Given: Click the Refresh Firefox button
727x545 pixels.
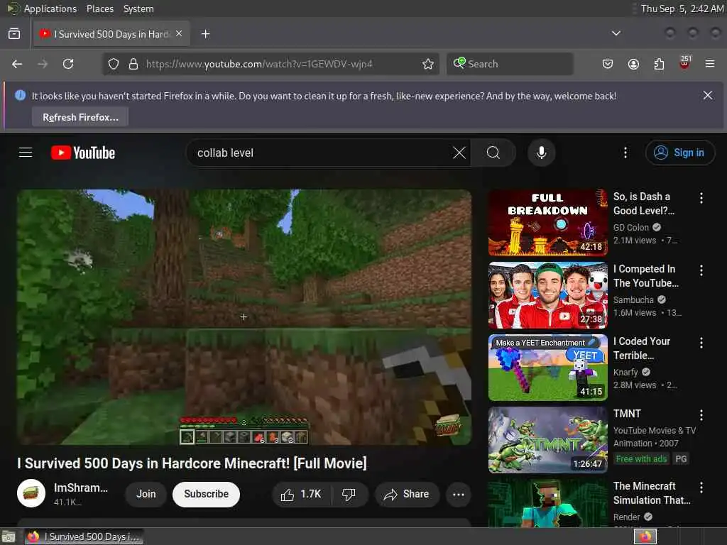Looking at the screenshot, I should (x=80, y=117).
